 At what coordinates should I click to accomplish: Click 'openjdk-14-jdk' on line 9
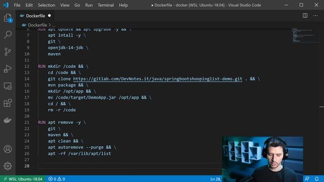click(x=65, y=48)
